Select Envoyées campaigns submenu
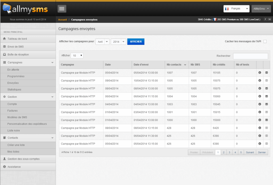 [28, 83]
